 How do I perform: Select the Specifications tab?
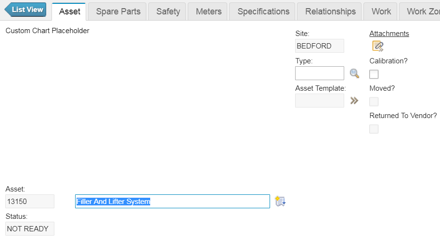(x=263, y=12)
